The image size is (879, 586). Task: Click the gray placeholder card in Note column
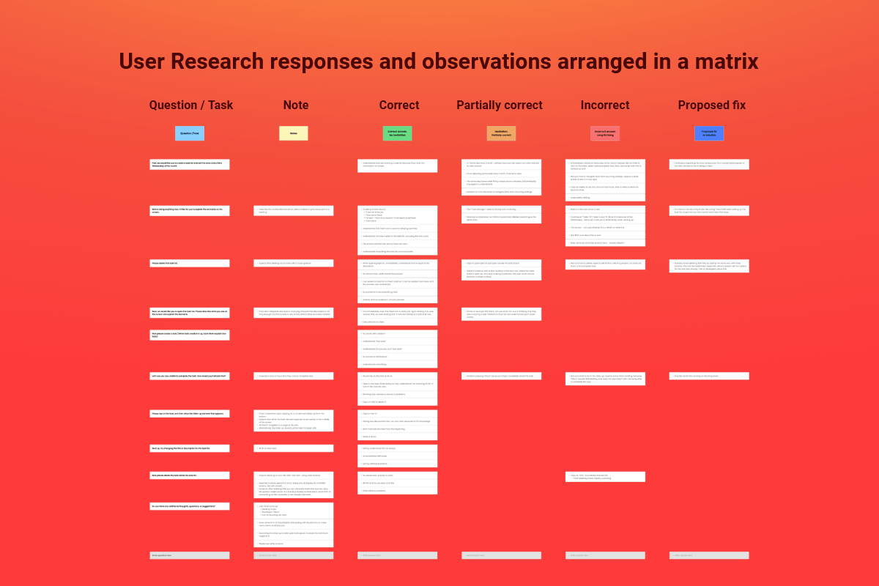294,555
